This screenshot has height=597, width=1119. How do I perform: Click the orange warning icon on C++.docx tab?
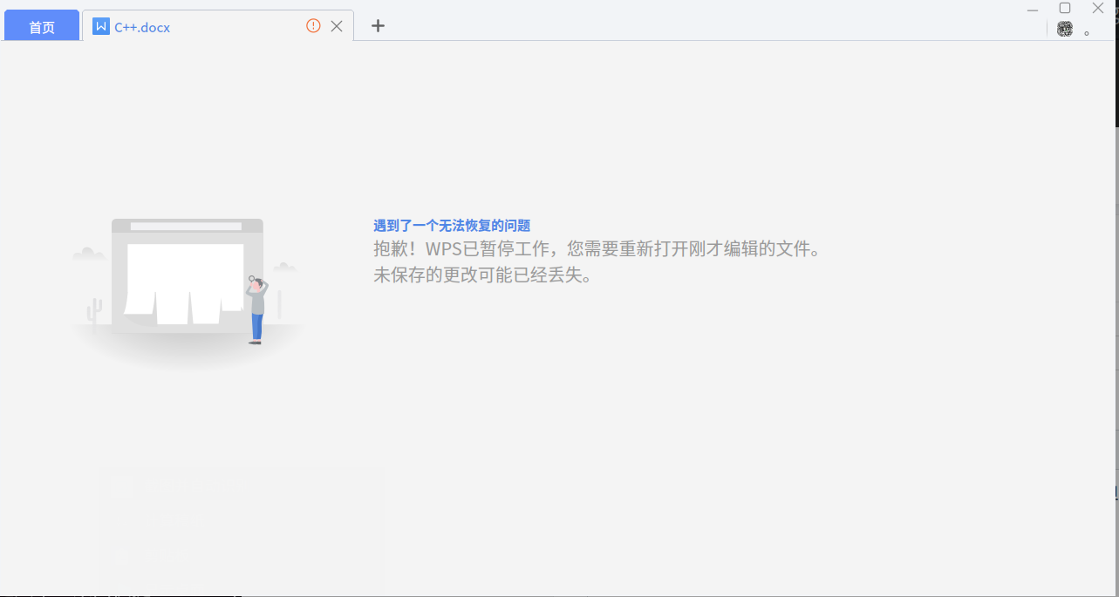coord(313,26)
